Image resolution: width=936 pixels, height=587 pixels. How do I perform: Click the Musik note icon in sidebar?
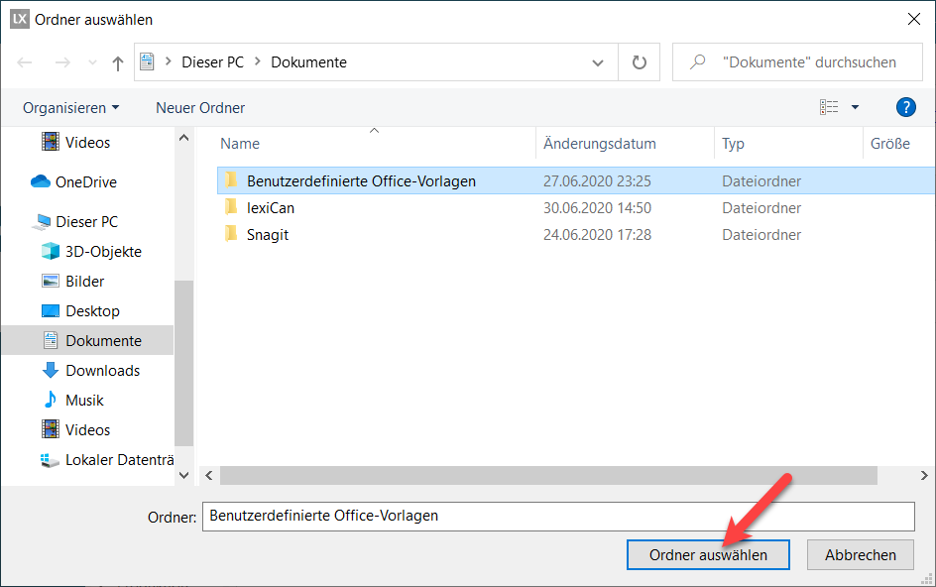pos(50,401)
